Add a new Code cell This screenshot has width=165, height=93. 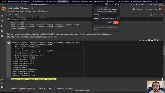[9, 15]
